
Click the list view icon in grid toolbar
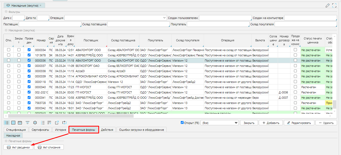tap(7, 123)
